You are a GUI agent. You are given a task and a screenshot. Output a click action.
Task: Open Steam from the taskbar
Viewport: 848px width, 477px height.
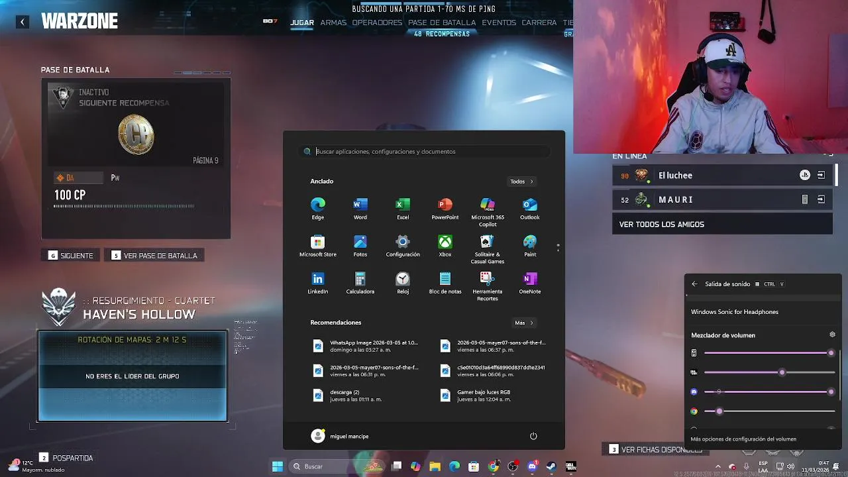(551, 466)
